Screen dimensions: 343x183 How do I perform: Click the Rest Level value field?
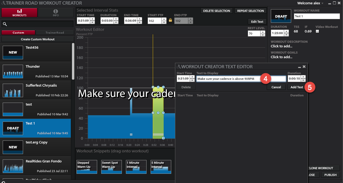click(x=254, y=34)
